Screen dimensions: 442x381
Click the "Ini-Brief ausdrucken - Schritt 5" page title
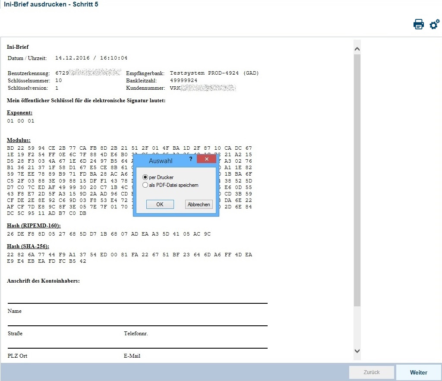click(51, 5)
